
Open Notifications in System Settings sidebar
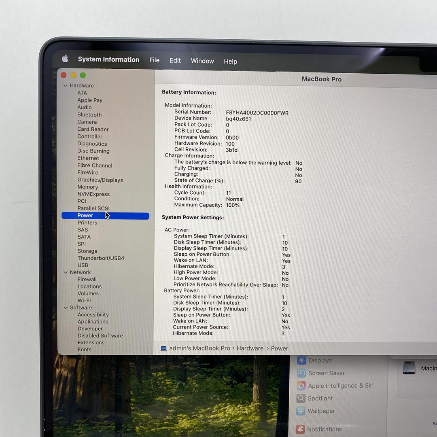(x=319, y=429)
